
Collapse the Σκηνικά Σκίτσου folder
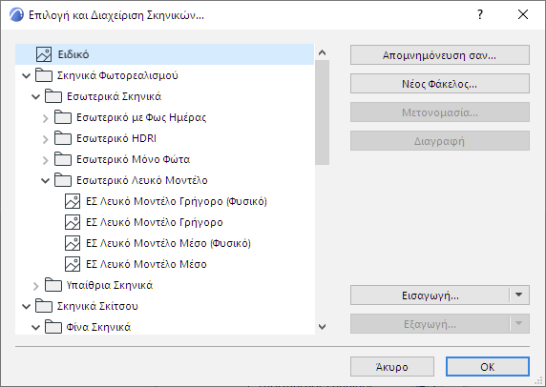(27, 306)
